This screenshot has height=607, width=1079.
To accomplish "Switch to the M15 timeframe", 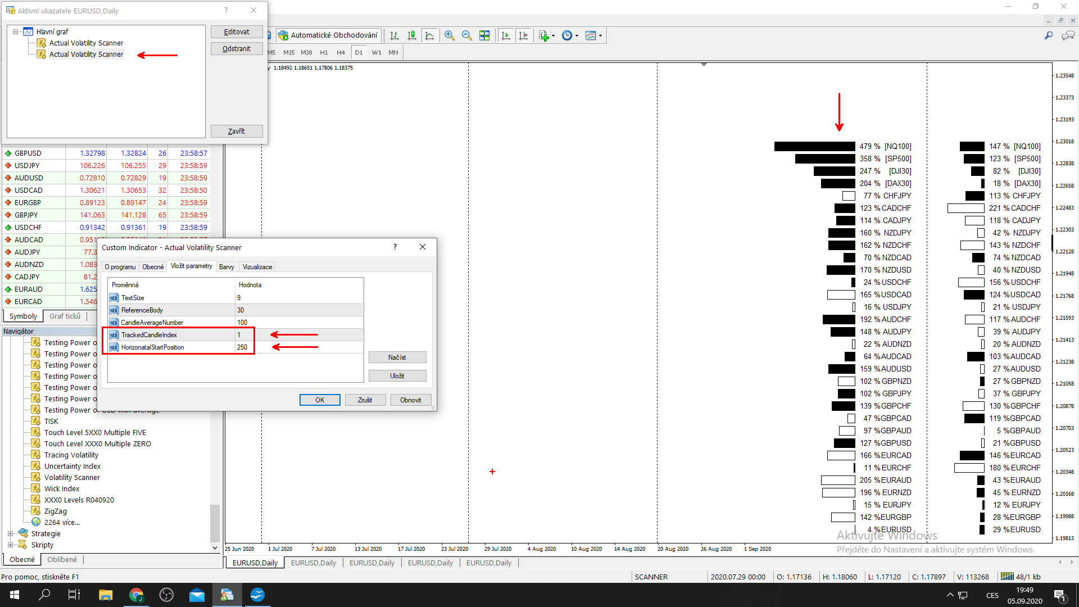I will point(288,52).
